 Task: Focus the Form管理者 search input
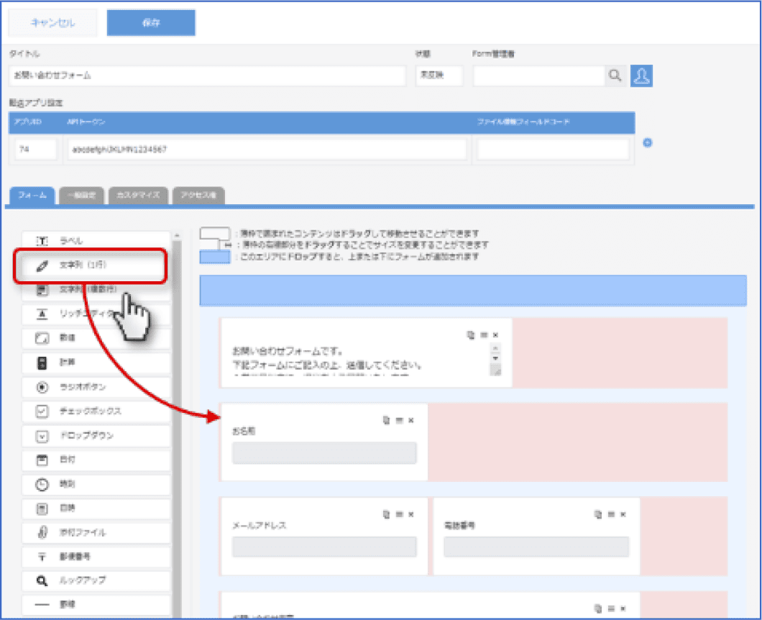(x=538, y=76)
